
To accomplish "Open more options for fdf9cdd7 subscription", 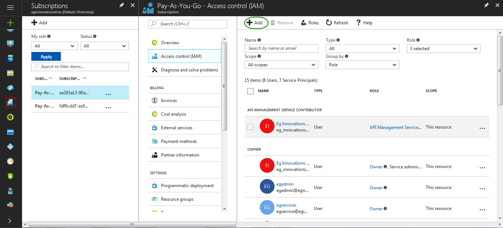I will (108, 108).
